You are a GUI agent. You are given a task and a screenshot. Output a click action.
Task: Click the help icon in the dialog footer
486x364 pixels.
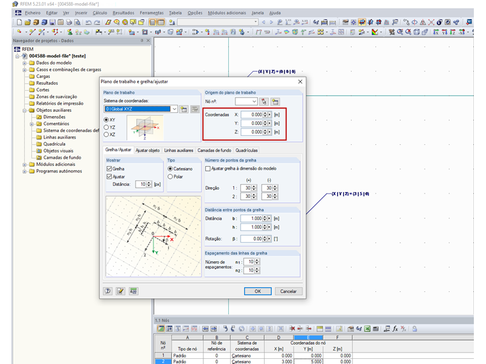pos(107,291)
